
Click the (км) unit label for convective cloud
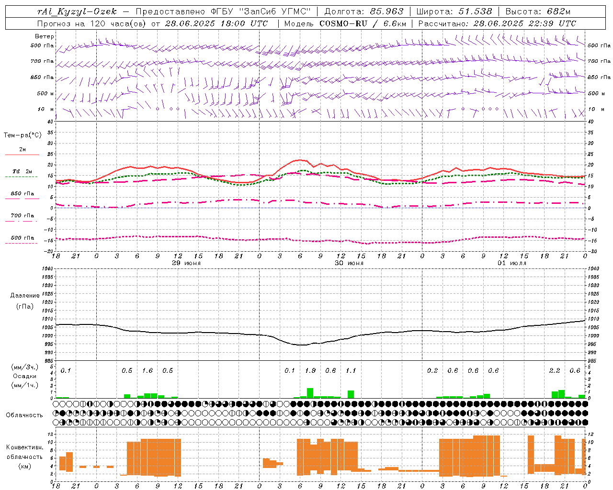click(x=25, y=467)
